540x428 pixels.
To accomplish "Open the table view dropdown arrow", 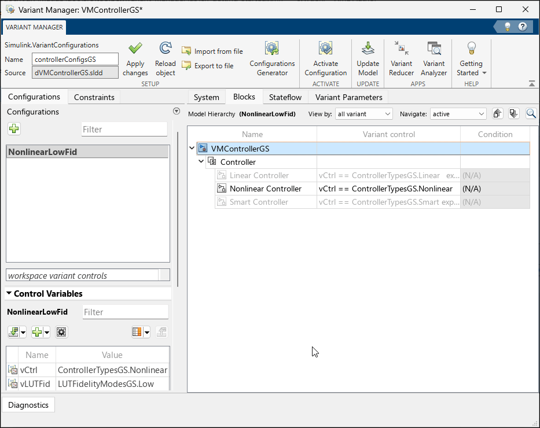I will [146, 333].
